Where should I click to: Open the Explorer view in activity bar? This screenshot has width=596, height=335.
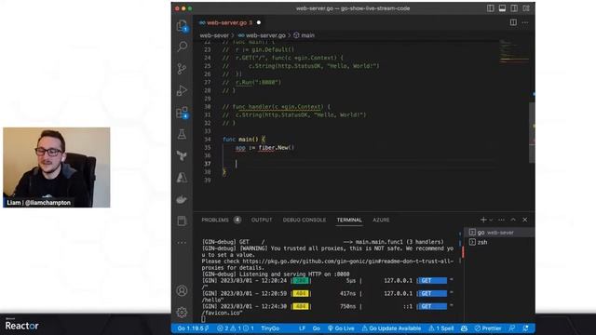pos(183,25)
